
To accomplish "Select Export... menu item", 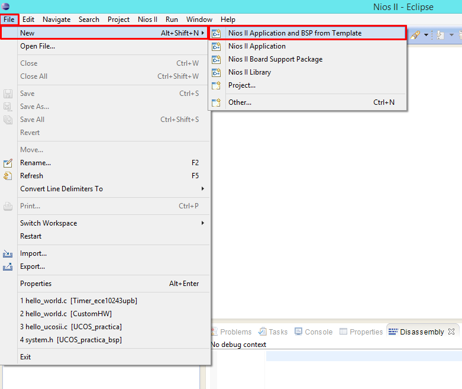I will coord(105,266).
